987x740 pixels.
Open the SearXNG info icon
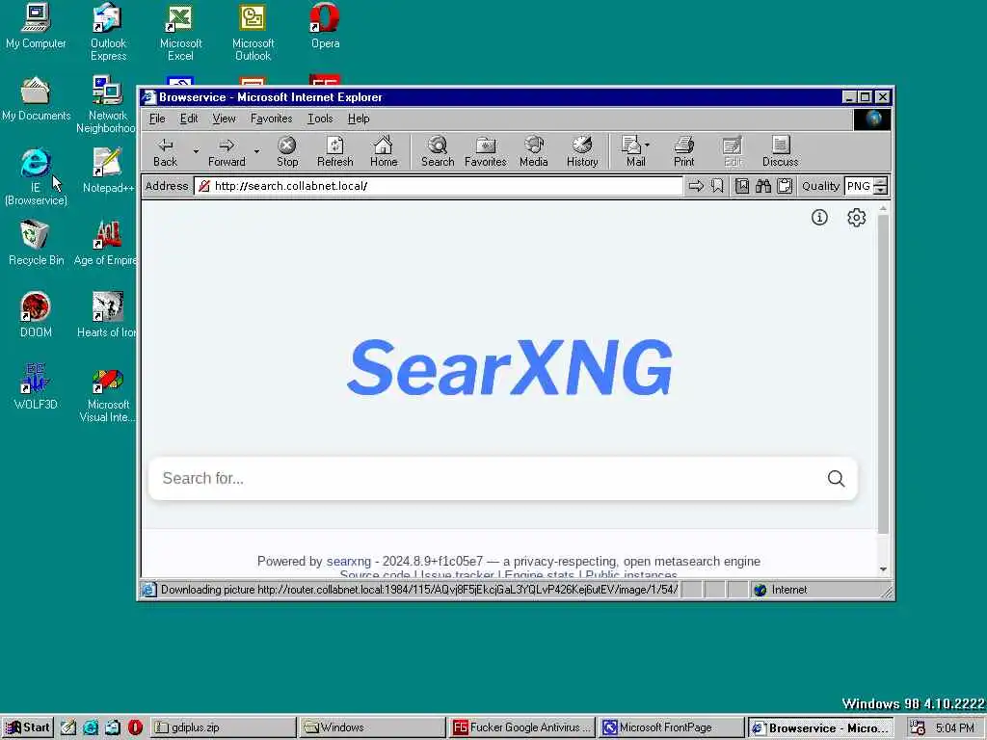819,218
